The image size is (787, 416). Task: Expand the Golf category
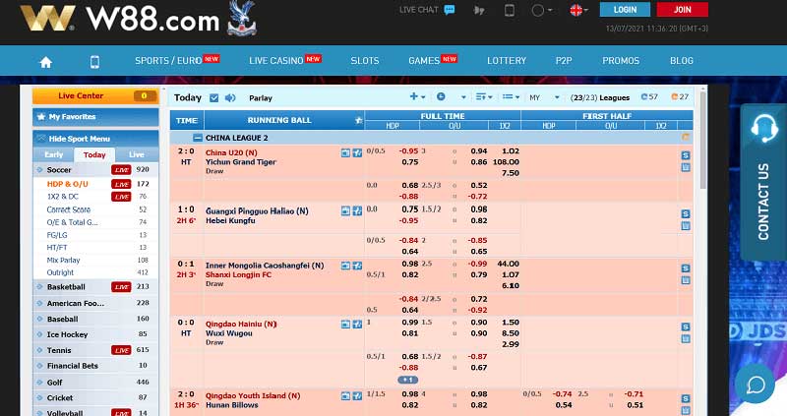(x=54, y=383)
